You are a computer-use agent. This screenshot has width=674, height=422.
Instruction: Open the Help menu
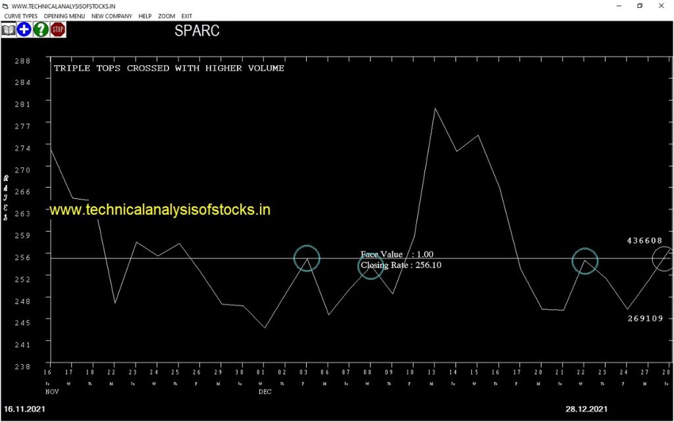(x=145, y=16)
